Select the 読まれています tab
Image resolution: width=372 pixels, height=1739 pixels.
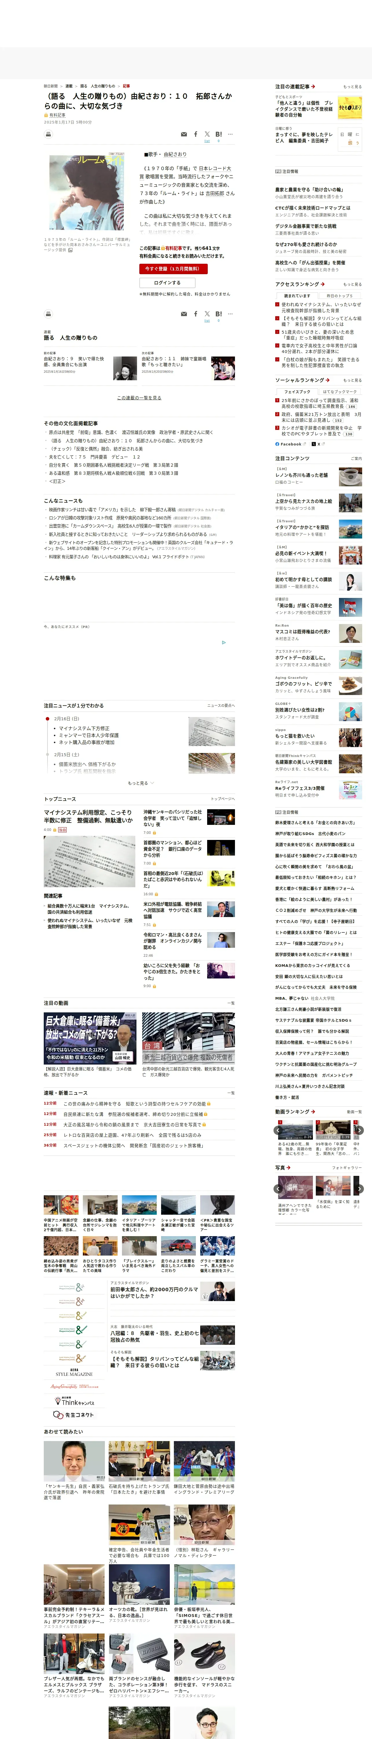point(297,296)
